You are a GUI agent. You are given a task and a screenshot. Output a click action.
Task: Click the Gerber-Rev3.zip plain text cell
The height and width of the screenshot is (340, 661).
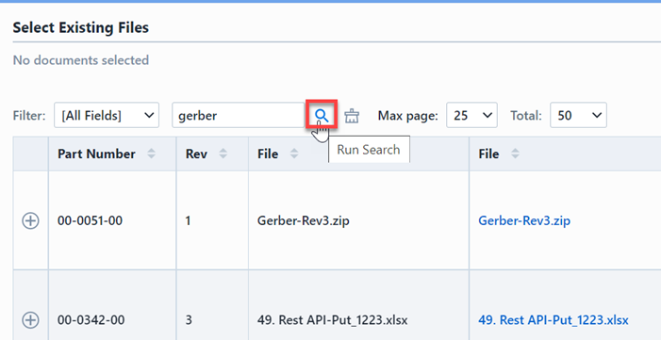358,220
